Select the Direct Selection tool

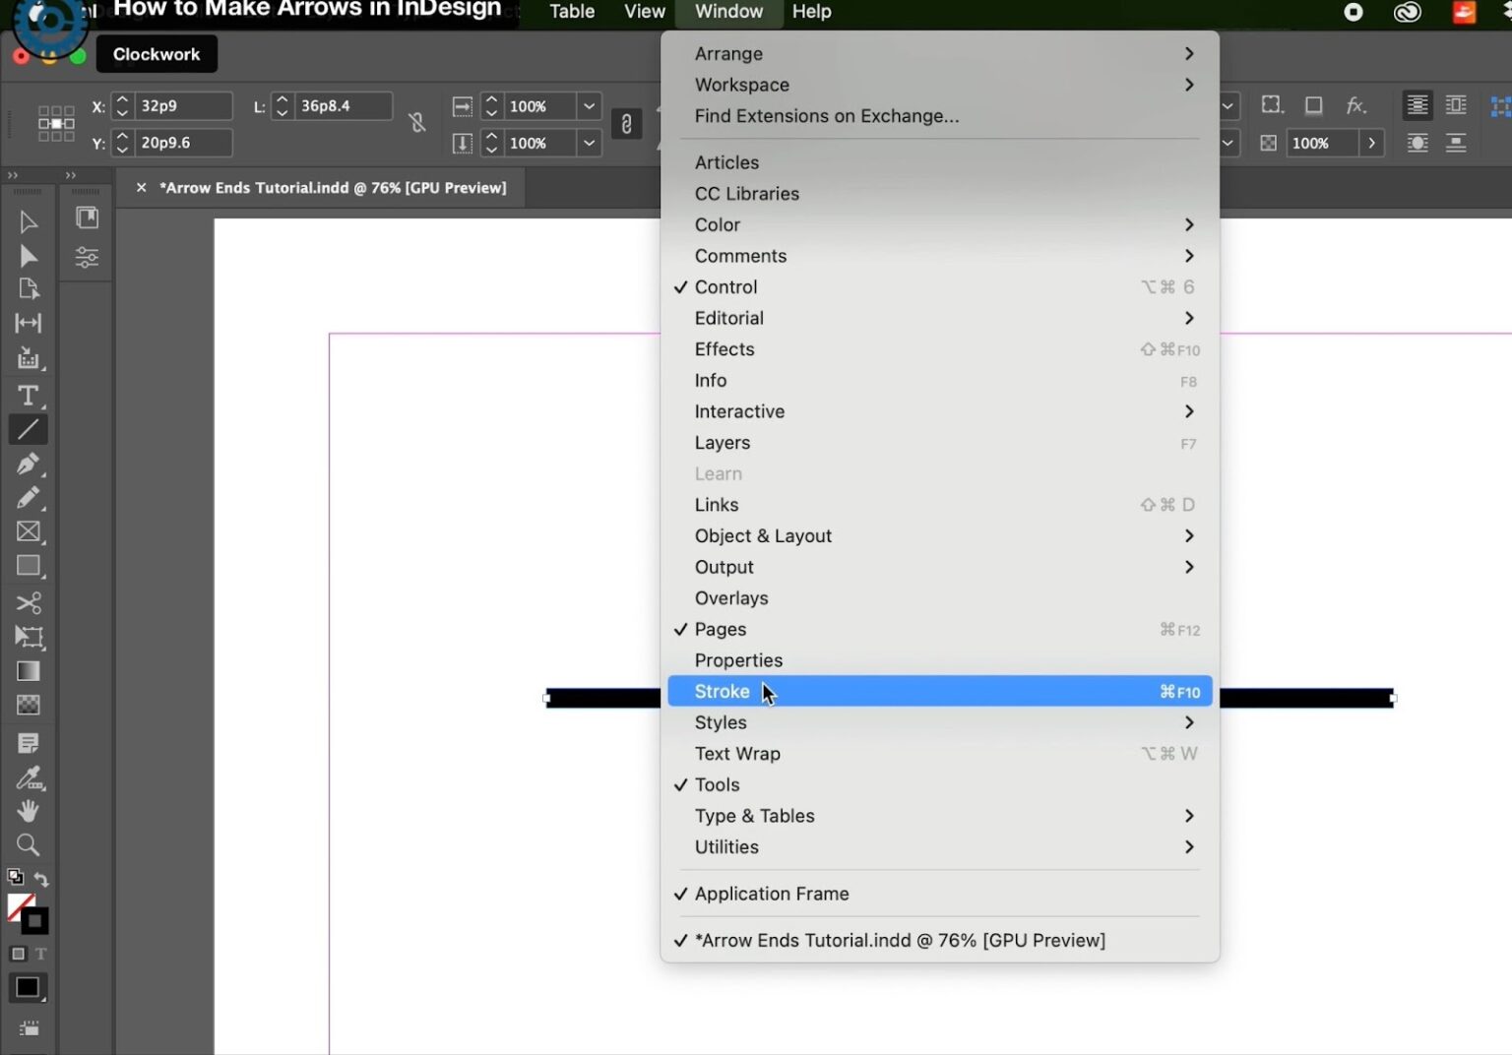pos(28,257)
